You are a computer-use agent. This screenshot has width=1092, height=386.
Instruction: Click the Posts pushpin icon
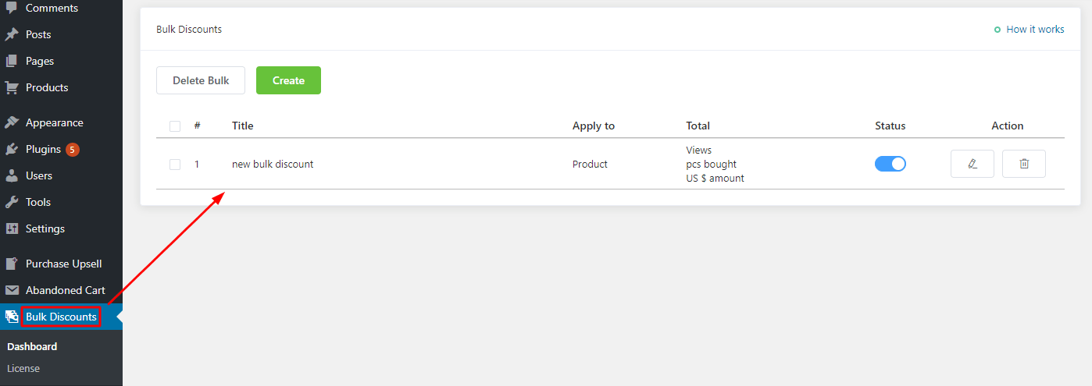coord(12,34)
